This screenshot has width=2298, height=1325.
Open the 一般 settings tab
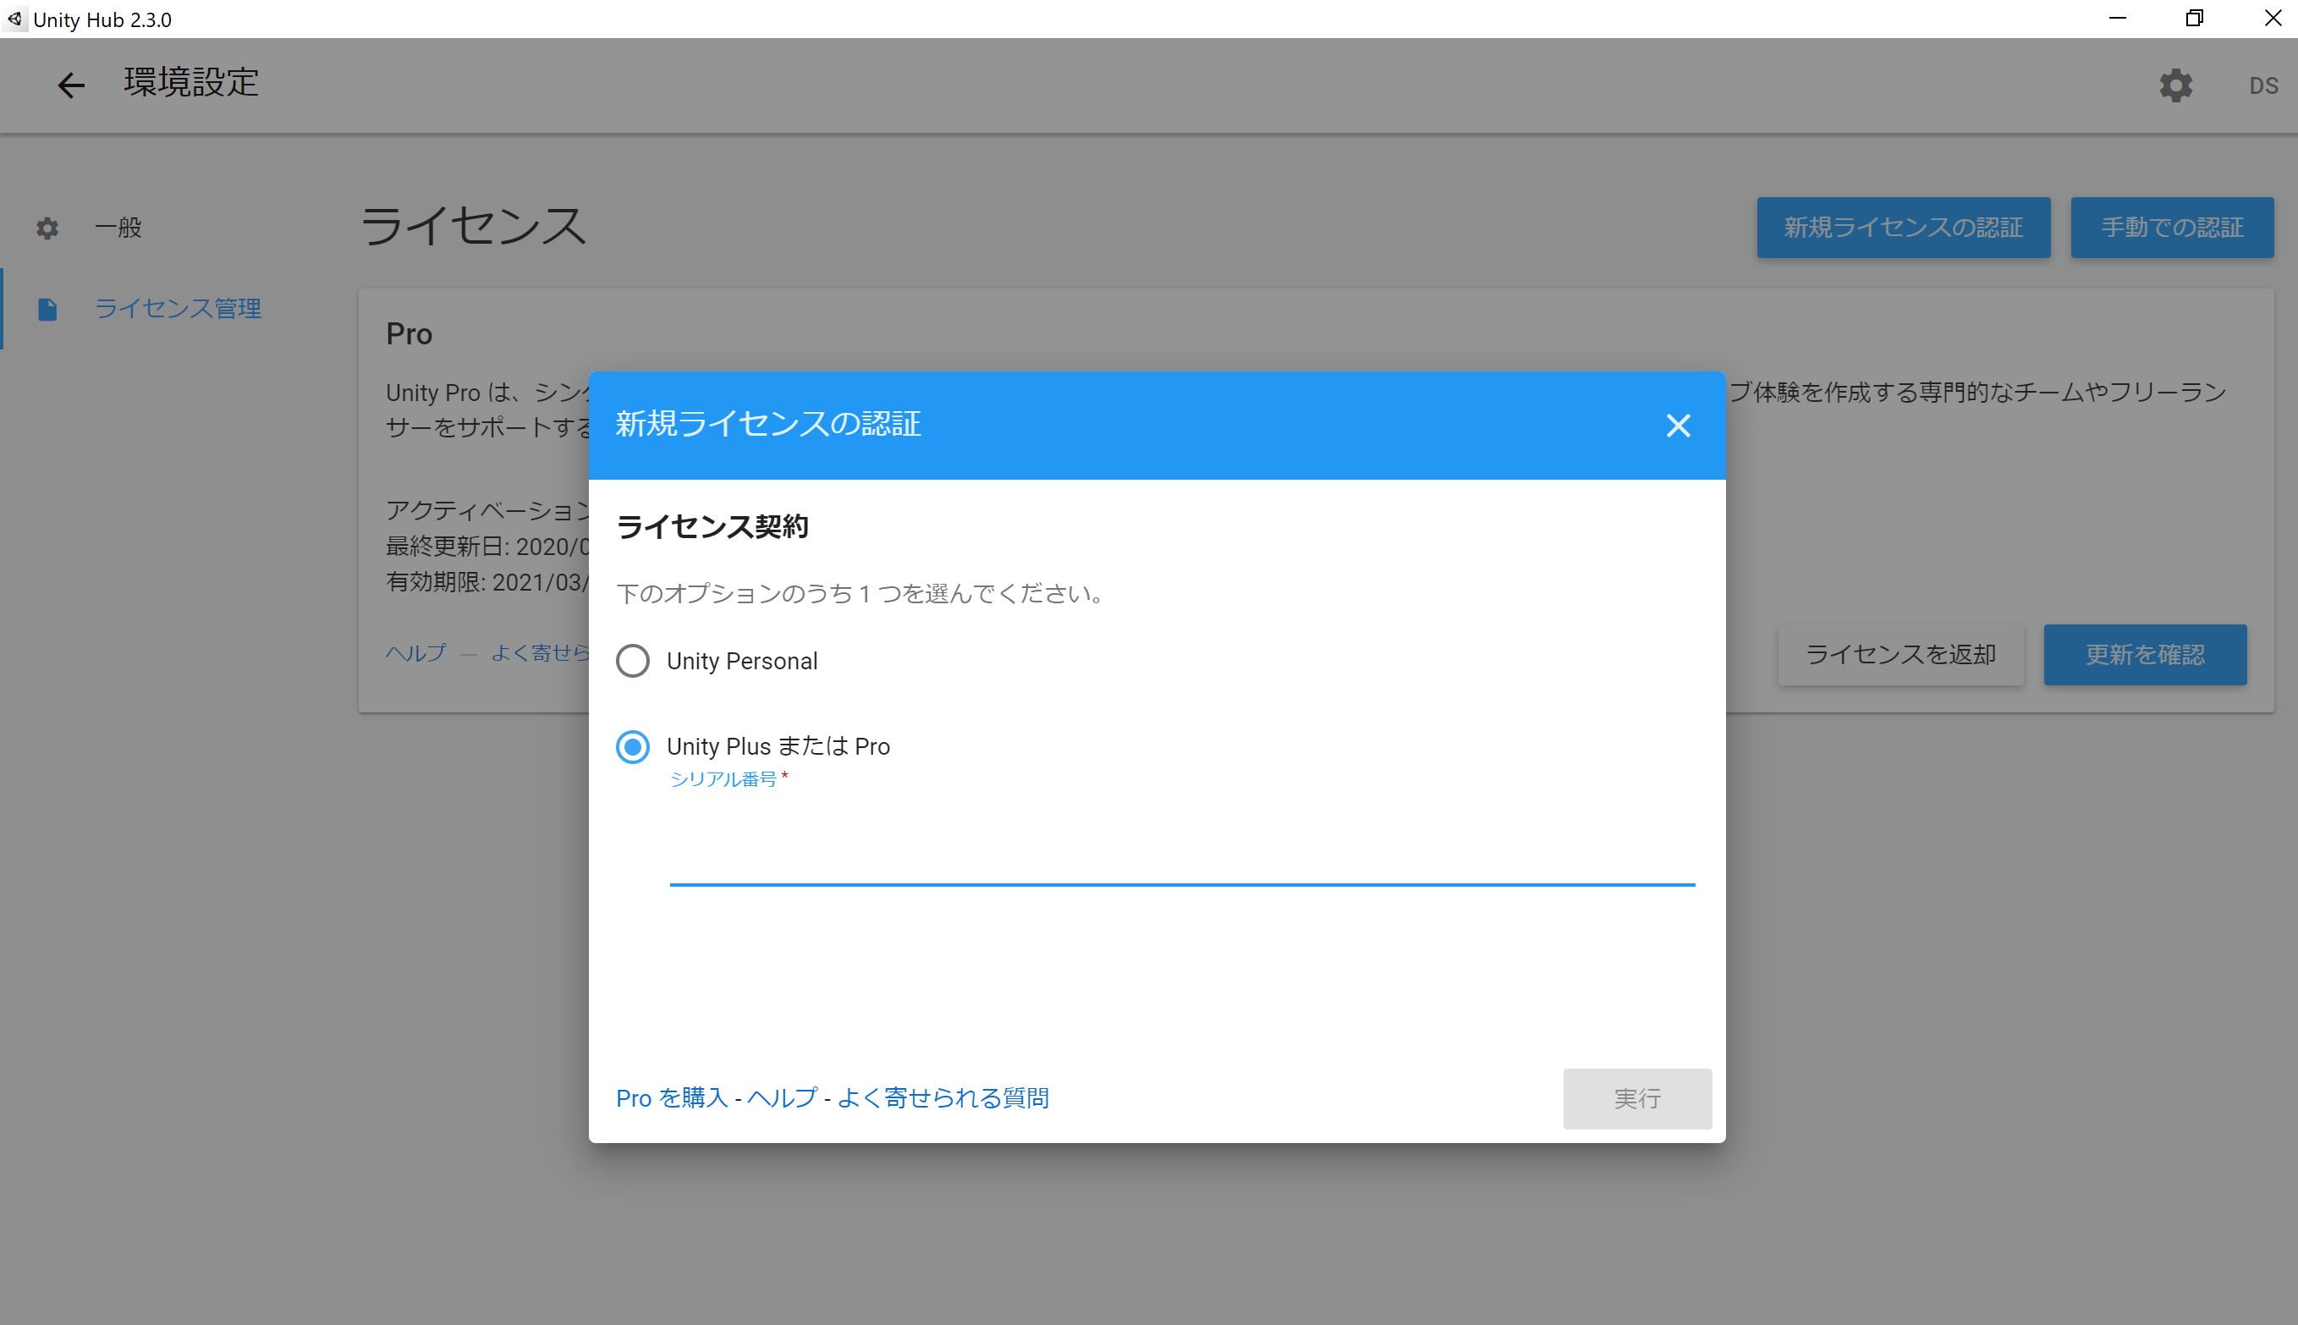coord(118,228)
